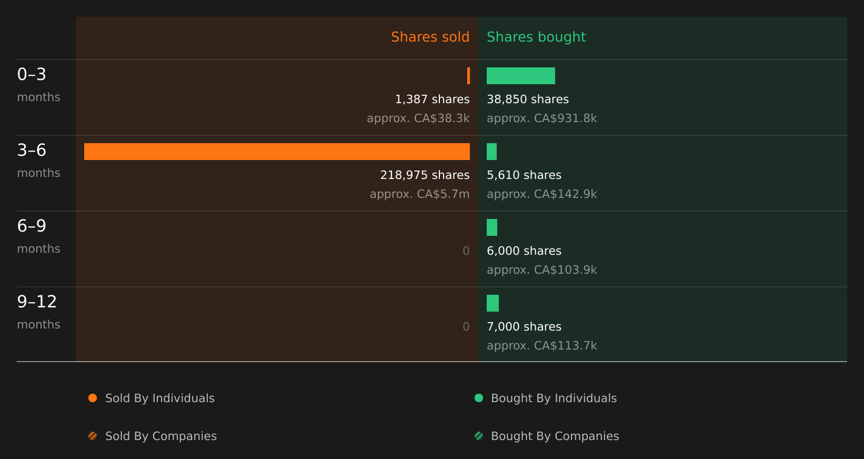Screen dimensions: 864x459
Task: Click approx. CA$38.3k text
Action: (x=418, y=118)
